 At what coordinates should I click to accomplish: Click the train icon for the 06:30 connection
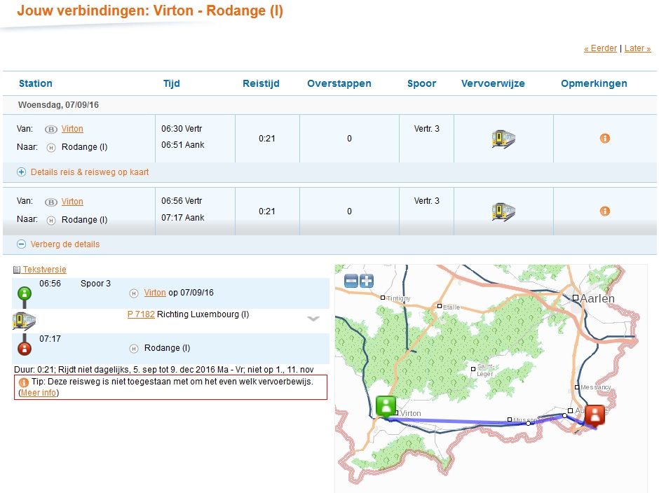click(x=503, y=139)
